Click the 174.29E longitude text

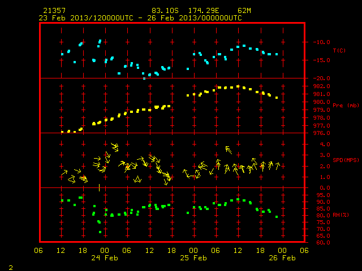pyautogui.click(x=204, y=11)
